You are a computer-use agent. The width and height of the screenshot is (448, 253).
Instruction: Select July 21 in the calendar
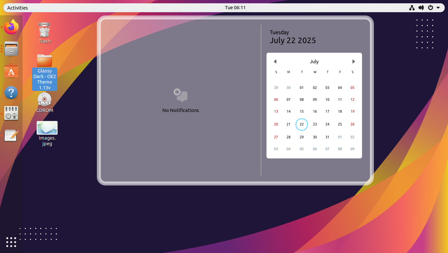(x=289, y=125)
